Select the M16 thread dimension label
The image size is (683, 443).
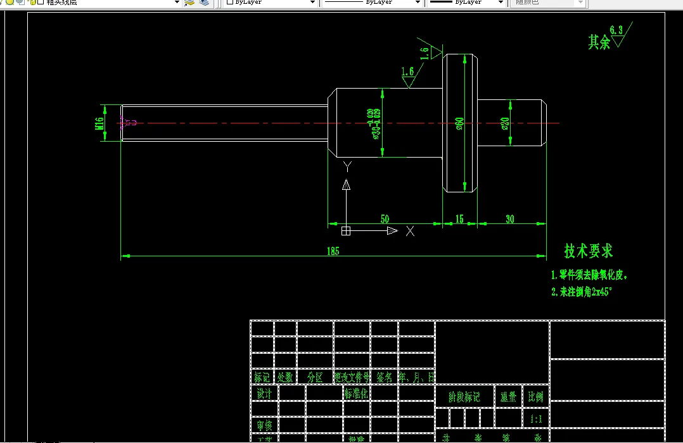pos(99,123)
